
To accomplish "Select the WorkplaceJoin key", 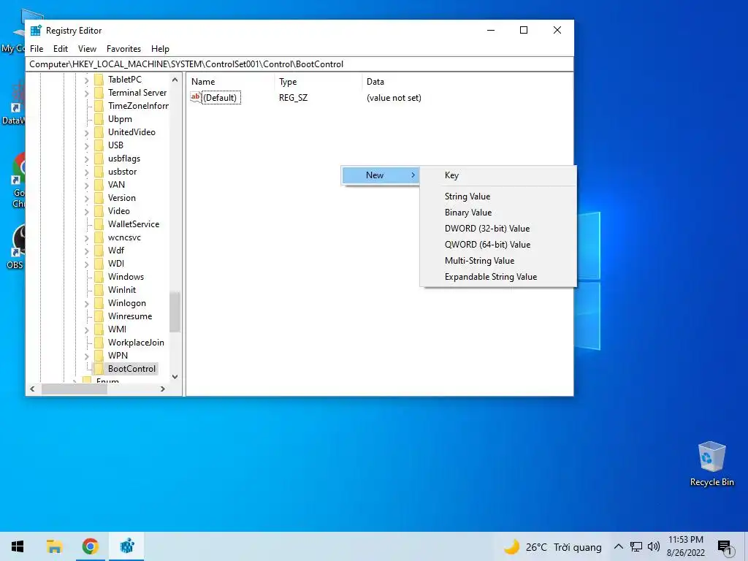I will (x=136, y=343).
